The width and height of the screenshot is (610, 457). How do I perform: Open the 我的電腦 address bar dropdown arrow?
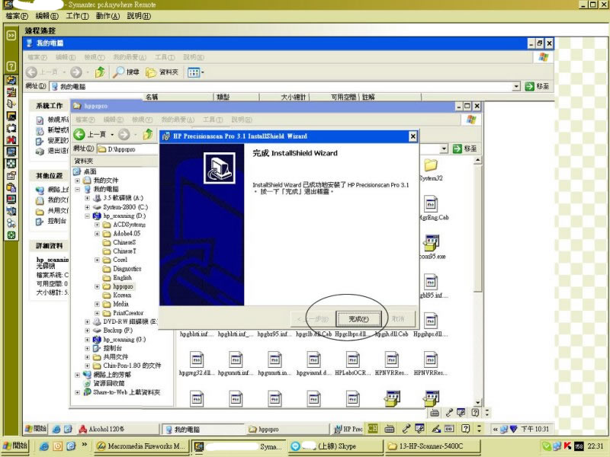pos(516,86)
